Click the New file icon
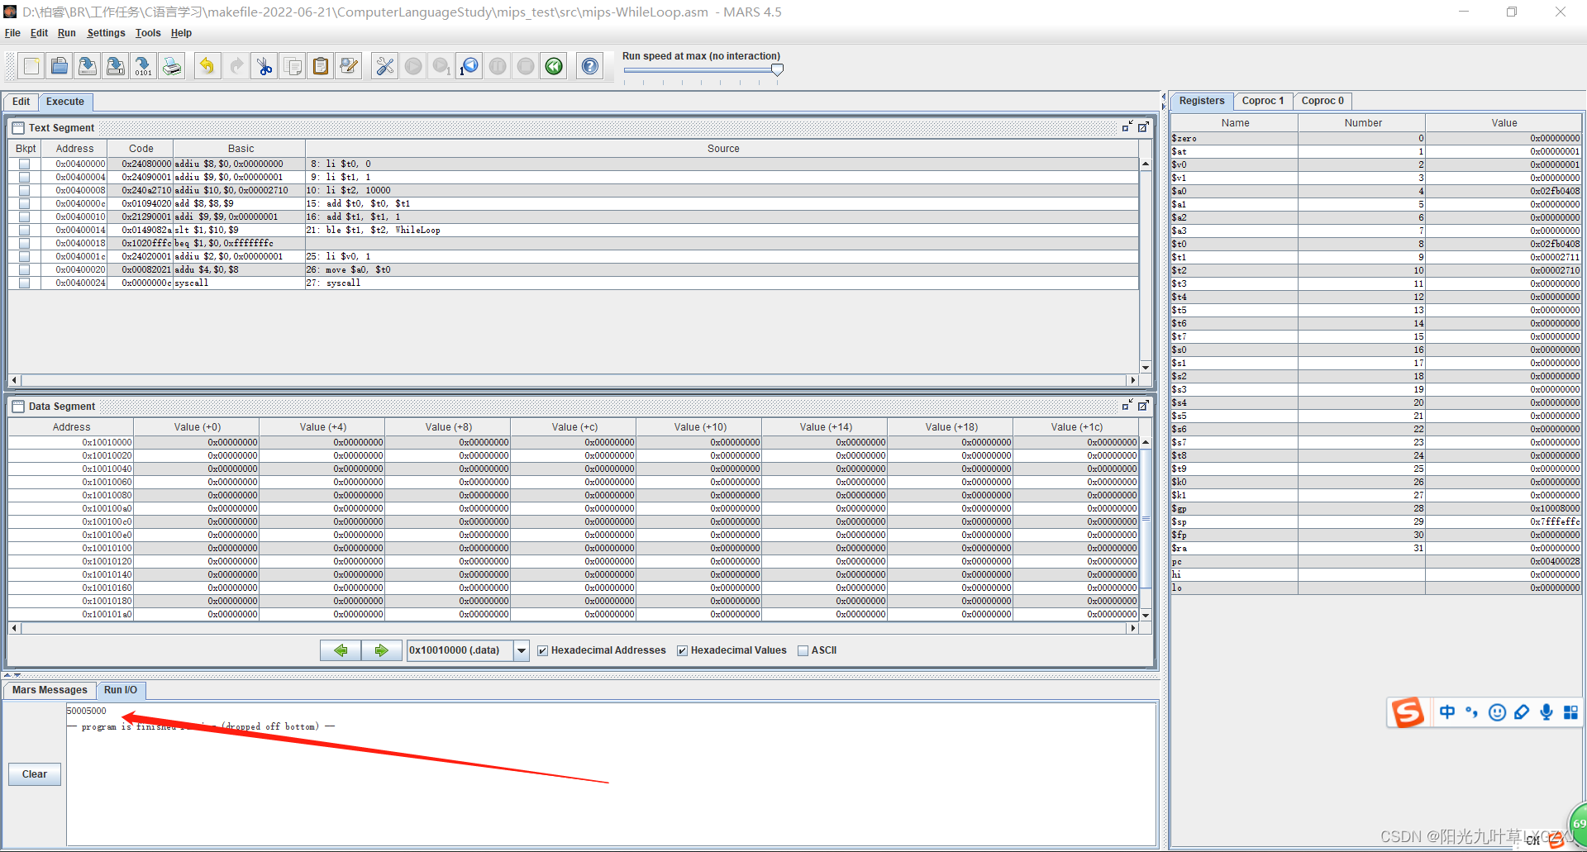The image size is (1587, 852). pos(31,66)
